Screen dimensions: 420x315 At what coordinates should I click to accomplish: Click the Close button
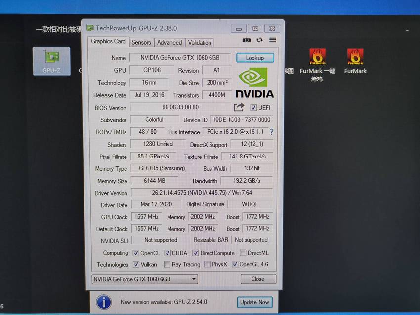coord(258,279)
